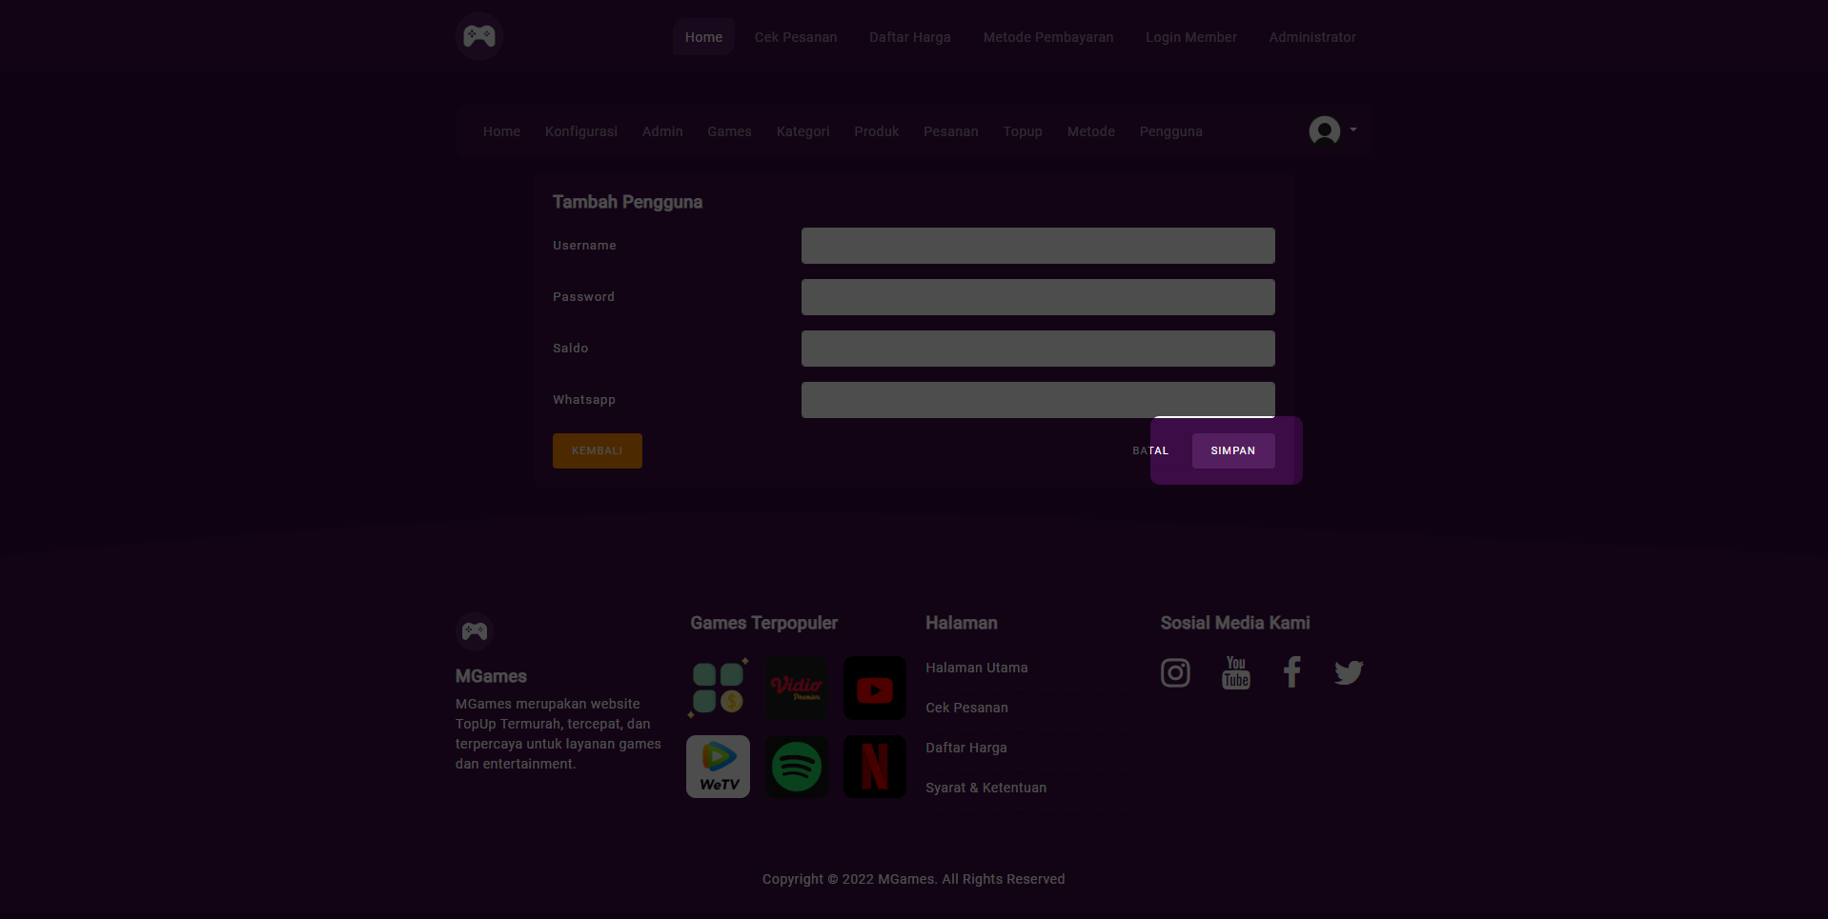Screen dimensions: 1828x919
Task: Open the footer Cek Pesanan link
Action: click(x=966, y=708)
